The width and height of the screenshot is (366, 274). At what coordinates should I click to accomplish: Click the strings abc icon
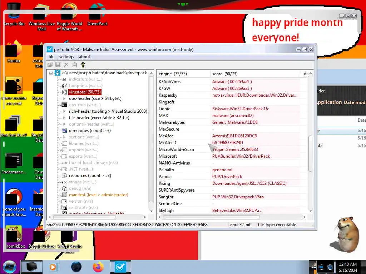pos(64,182)
